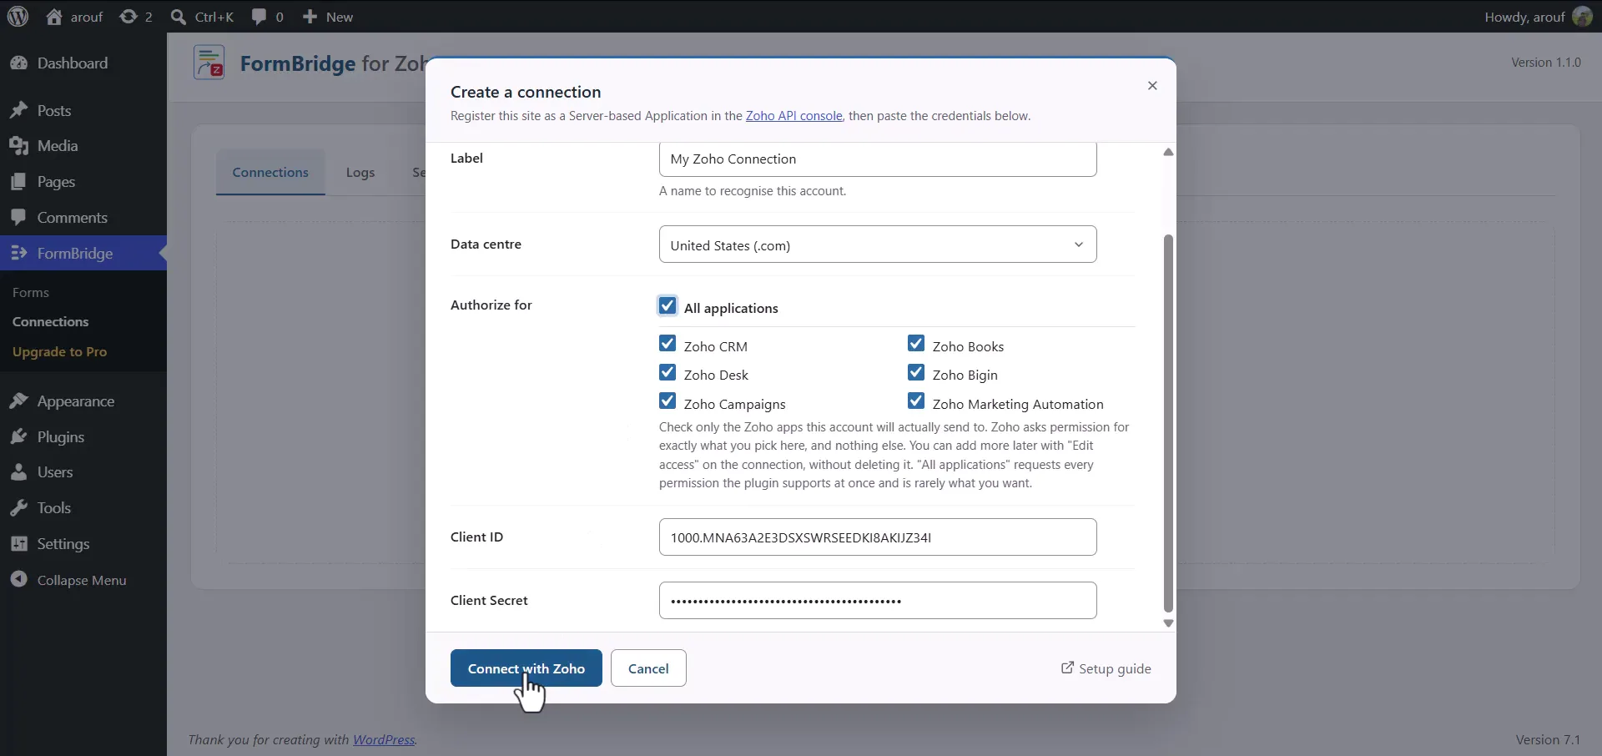This screenshot has width=1602, height=756.
Task: Click the Label input field
Action: coord(878,159)
